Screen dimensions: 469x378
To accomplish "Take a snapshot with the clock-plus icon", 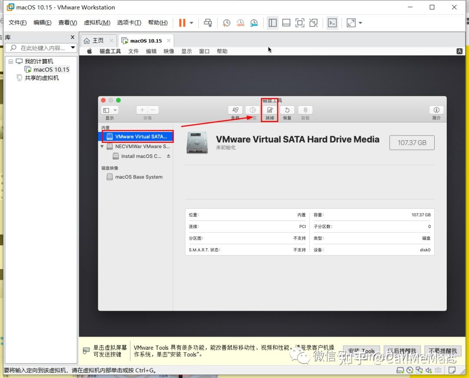I will (226, 23).
